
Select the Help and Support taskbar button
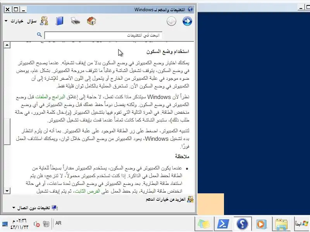coord(243,223)
